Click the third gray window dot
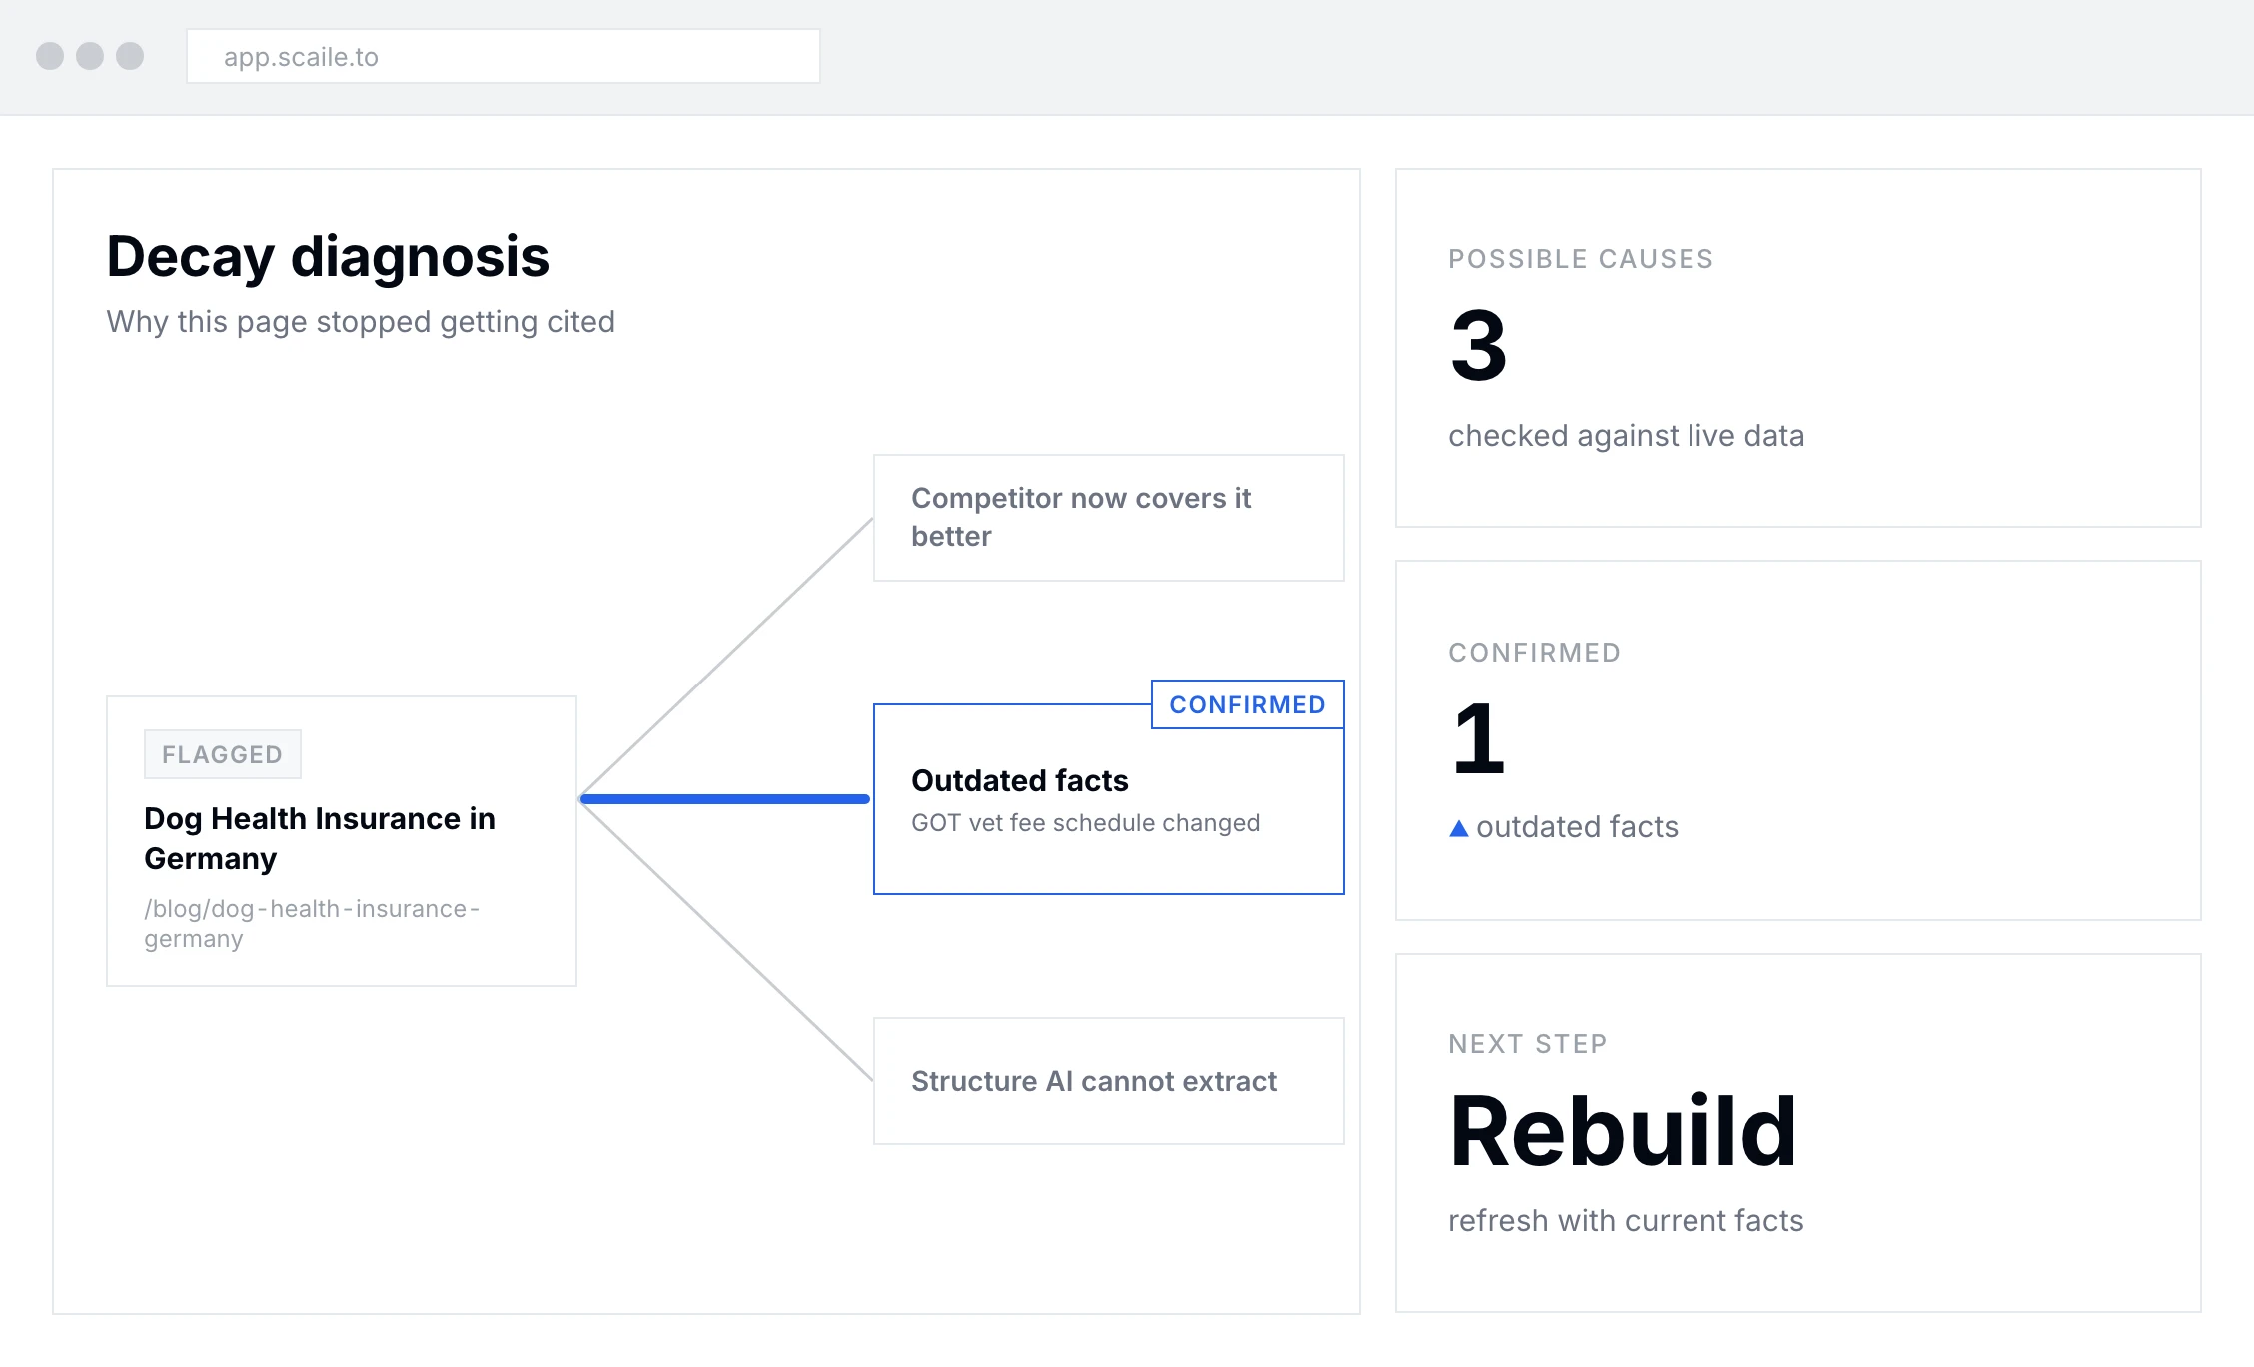The height and width of the screenshot is (1367, 2254). 130,56
